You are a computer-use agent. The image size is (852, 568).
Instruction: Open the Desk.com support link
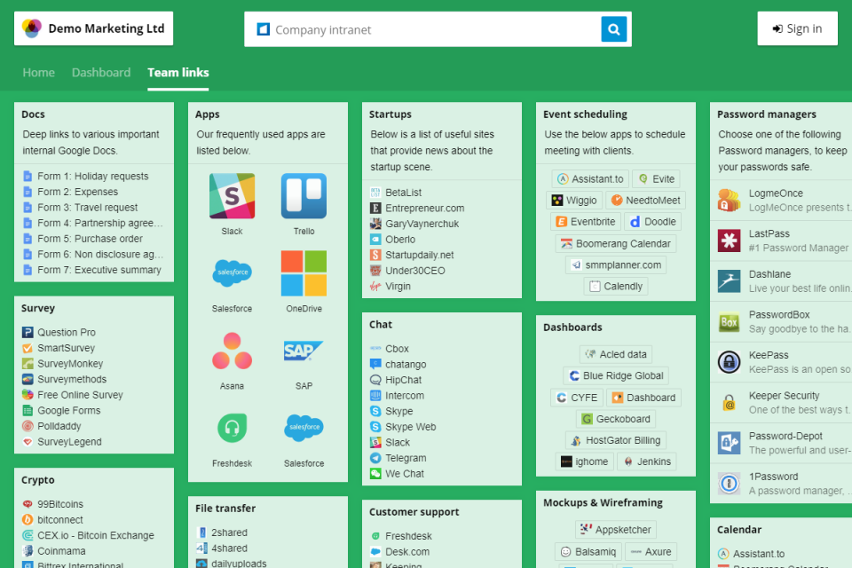coord(407,552)
